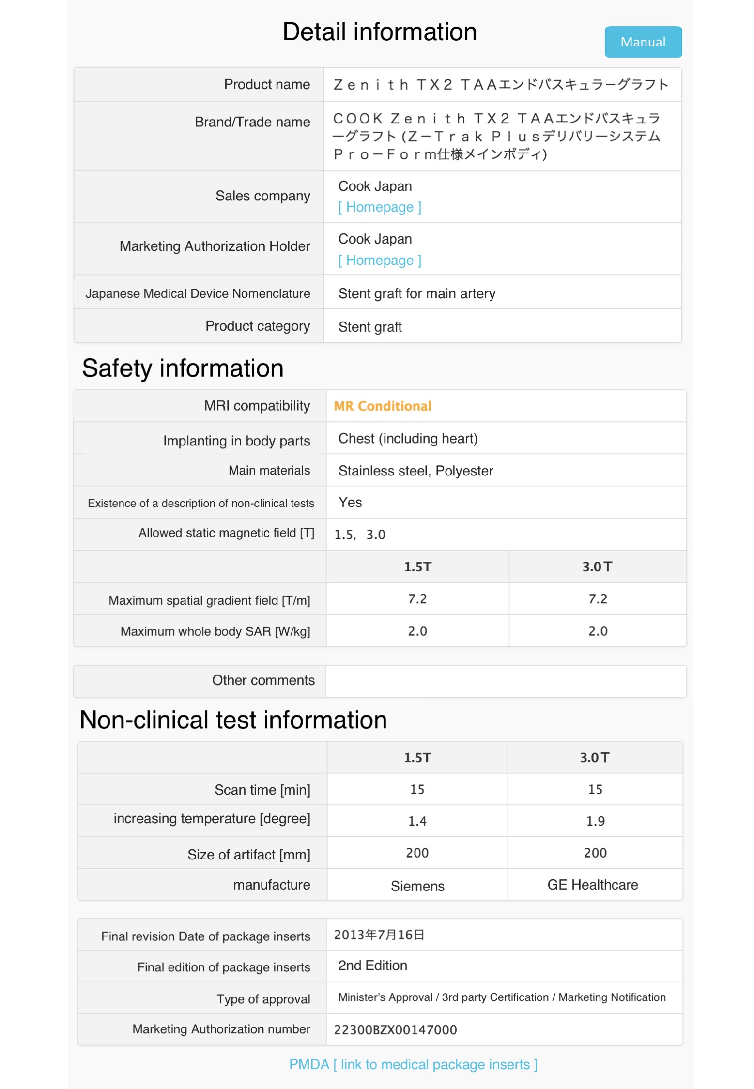Click the 2nd Edition cell
Image resolution: width=754 pixels, height=1089 pixels.
click(x=372, y=966)
